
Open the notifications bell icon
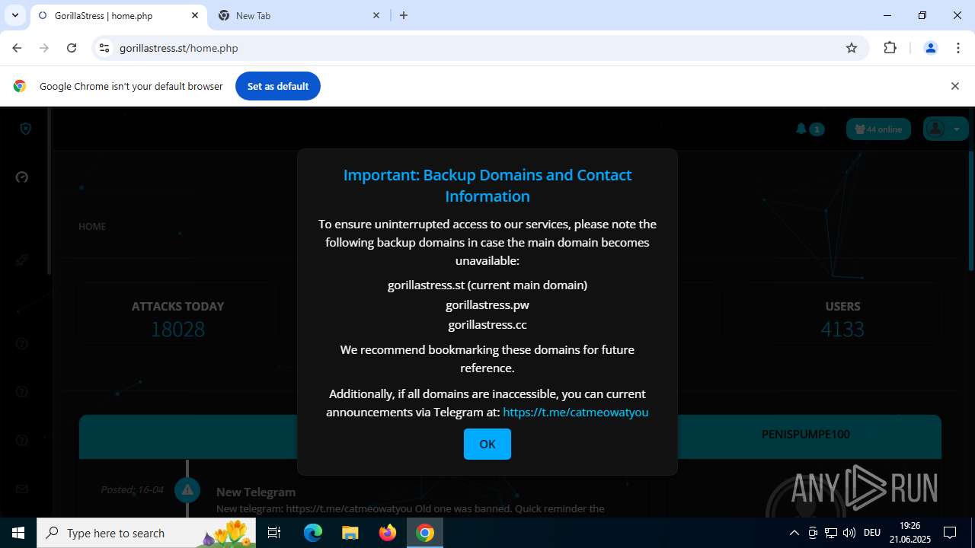coord(801,129)
